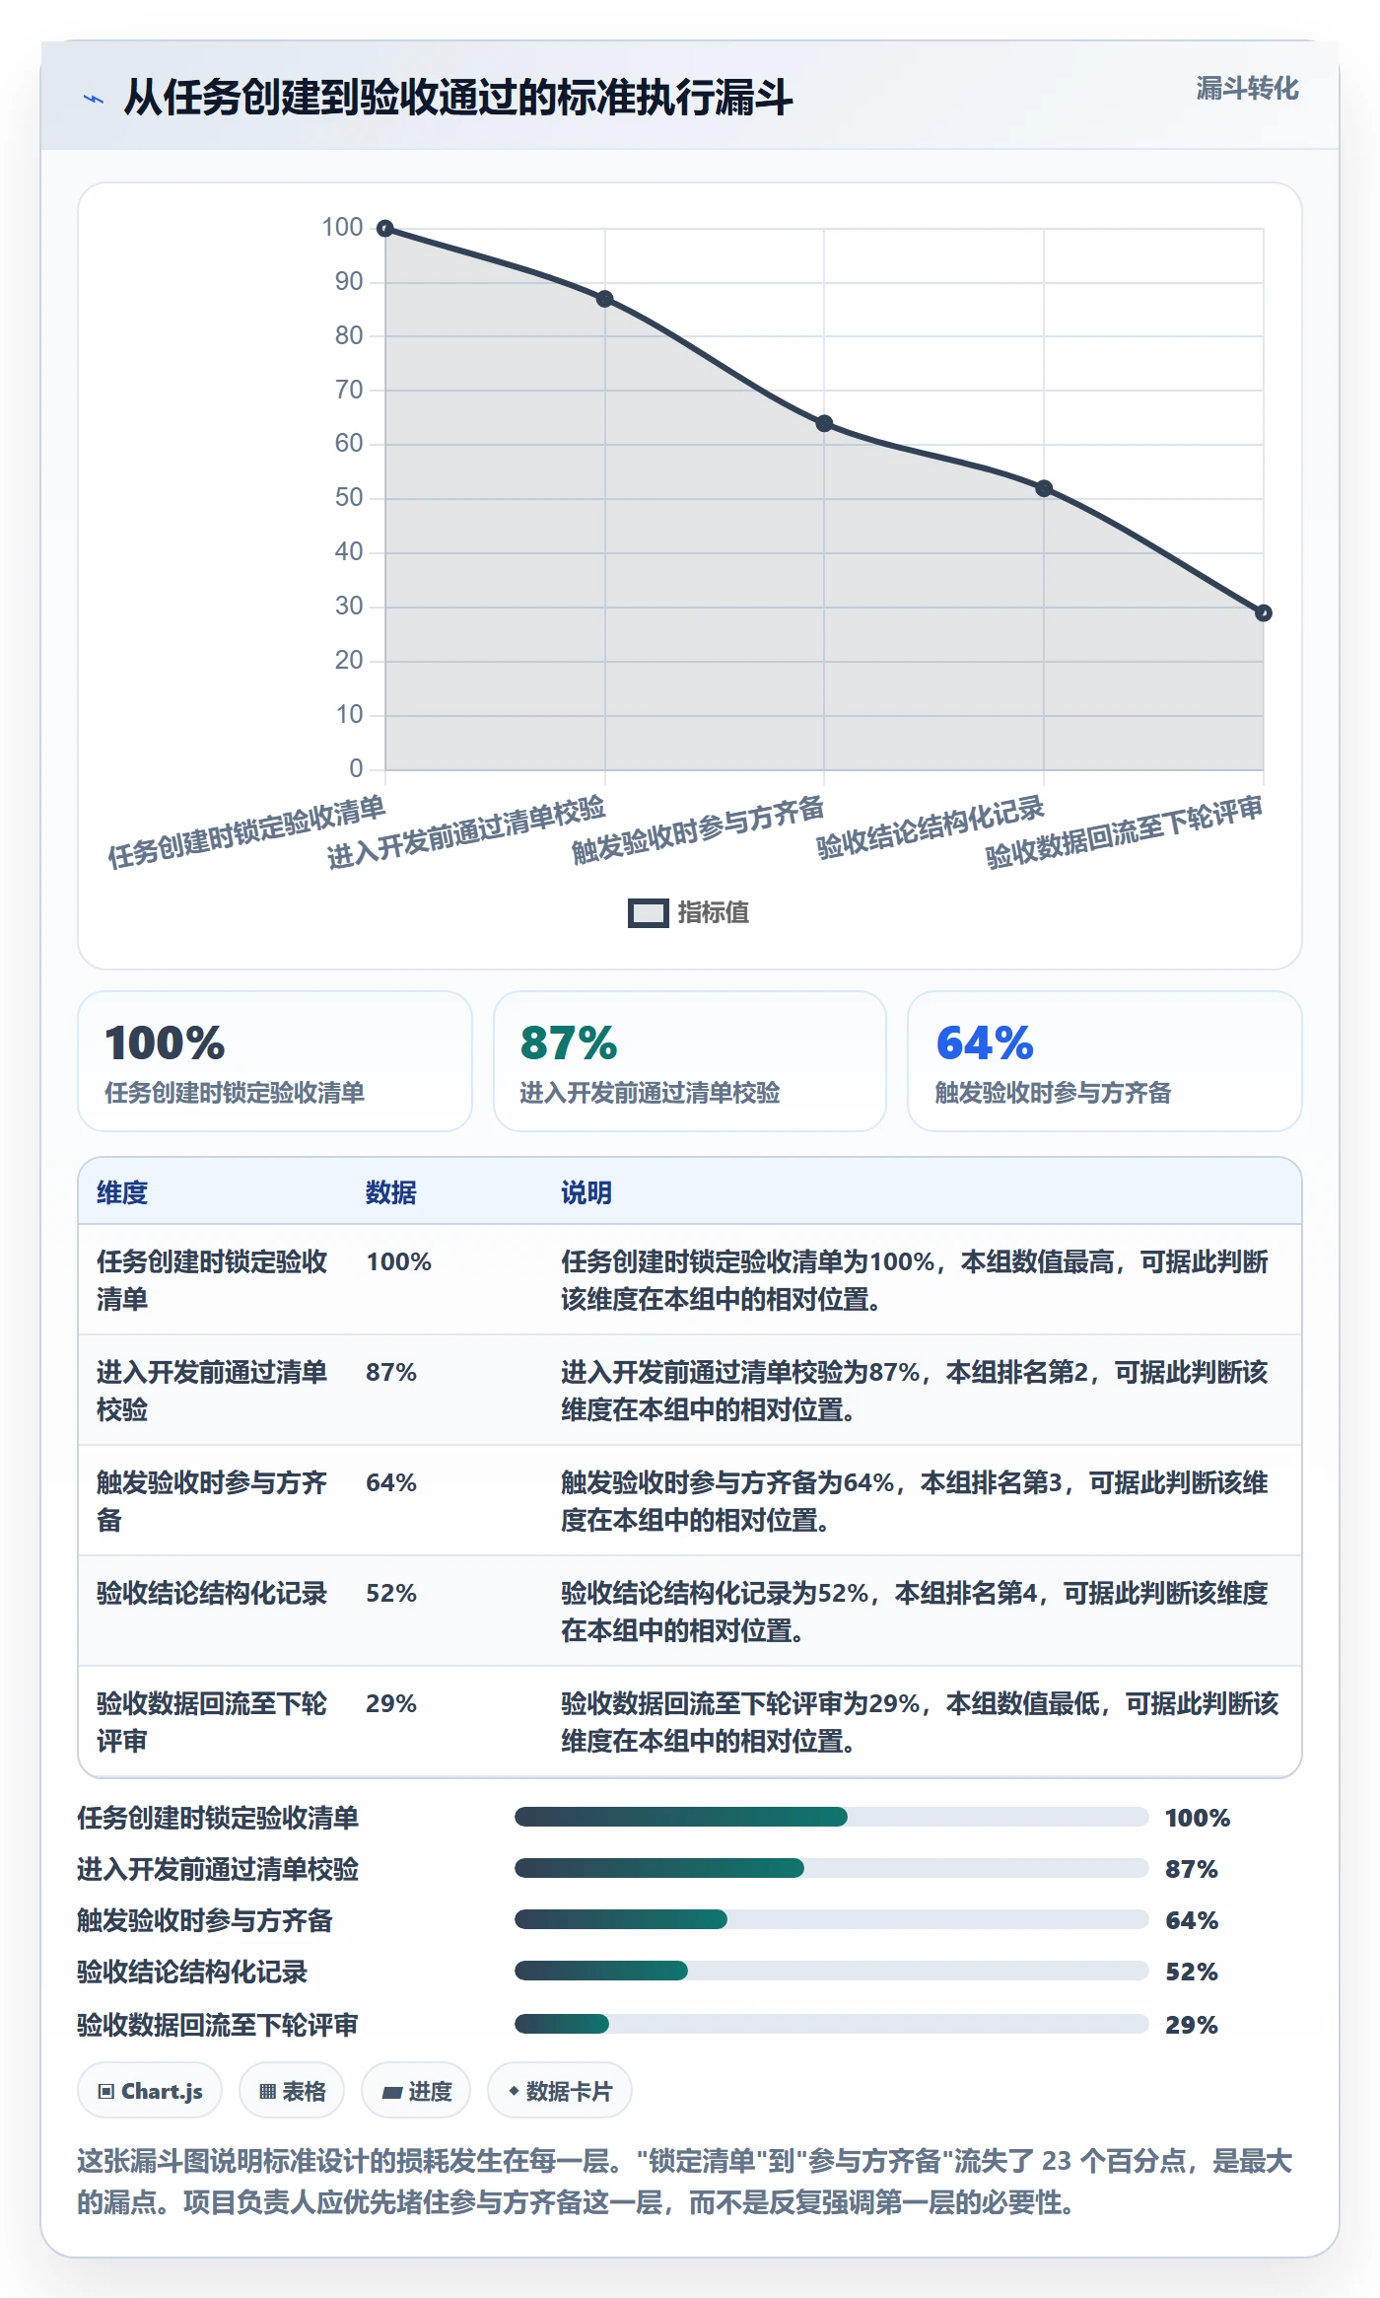The image size is (1380, 2298).
Task: Click the 数据卡片 chip
Action: point(560,2091)
